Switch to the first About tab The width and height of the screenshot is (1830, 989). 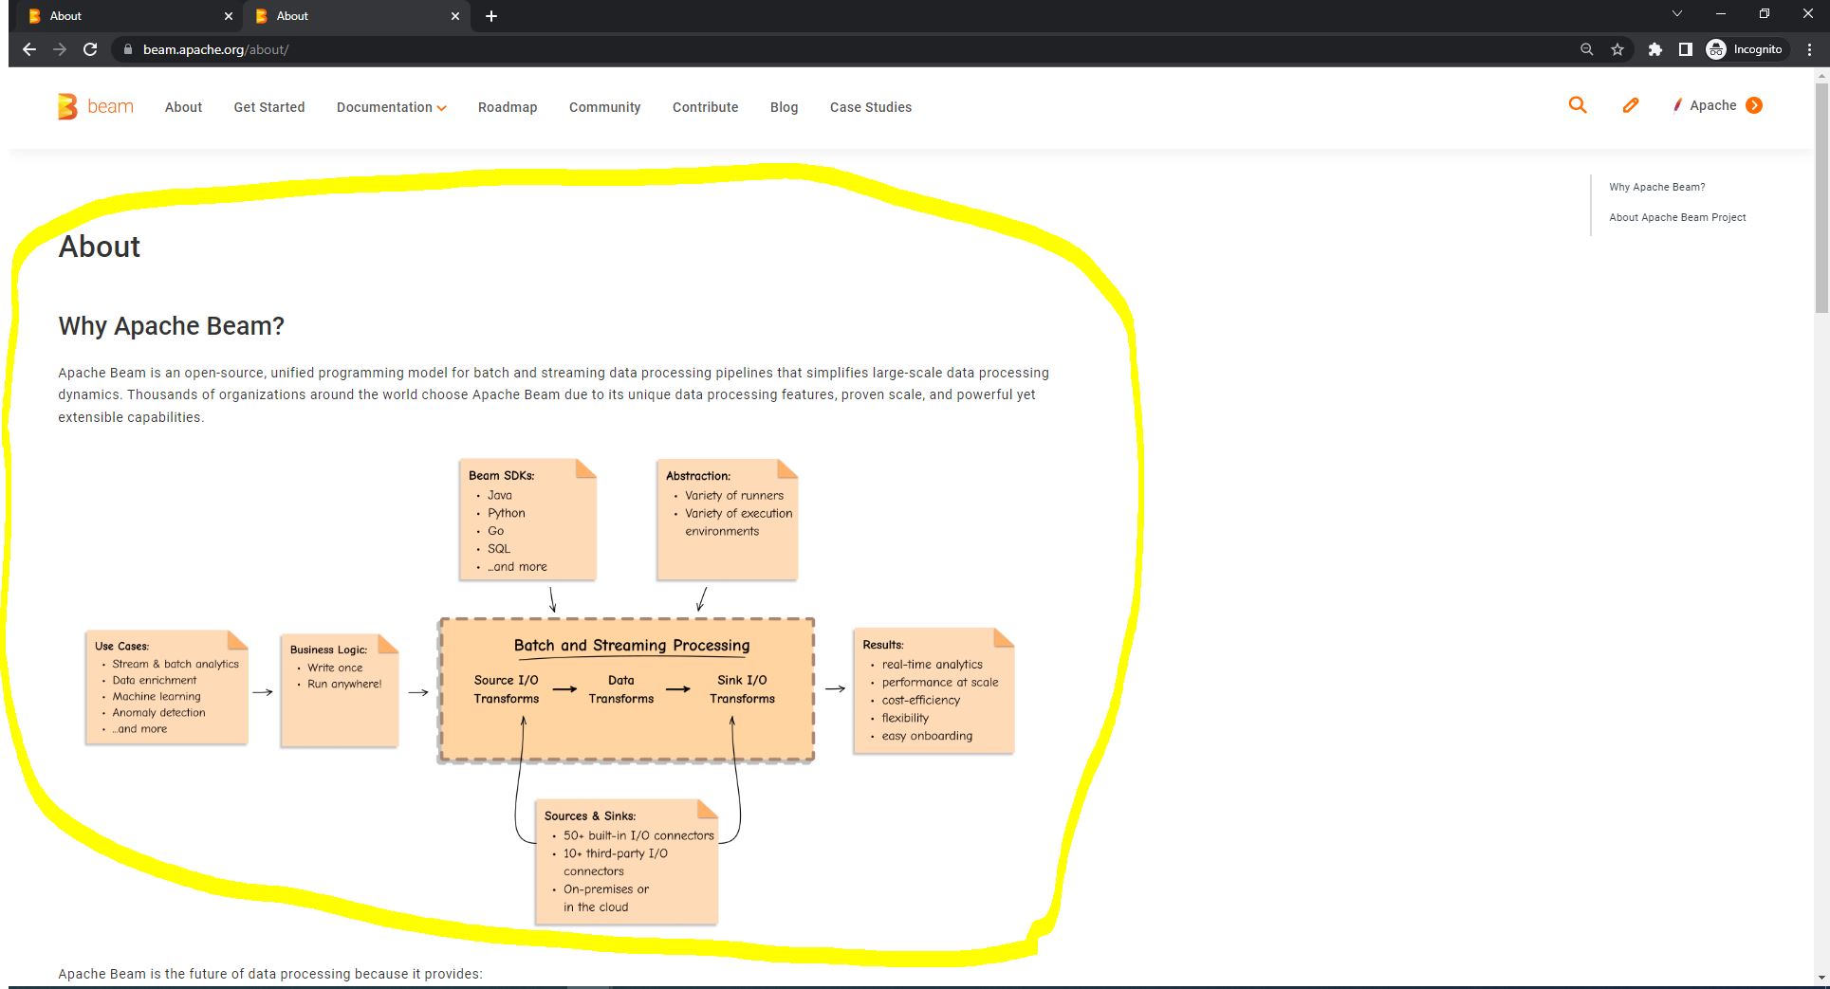point(128,16)
